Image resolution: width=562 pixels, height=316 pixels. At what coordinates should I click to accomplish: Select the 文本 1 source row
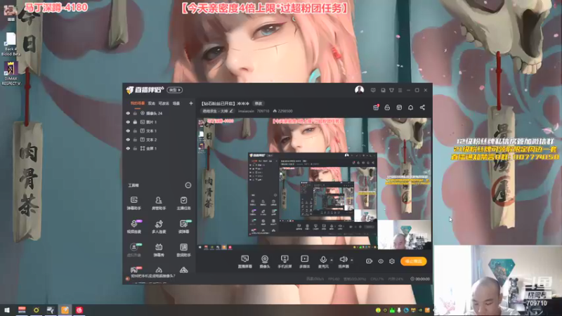coord(159,131)
